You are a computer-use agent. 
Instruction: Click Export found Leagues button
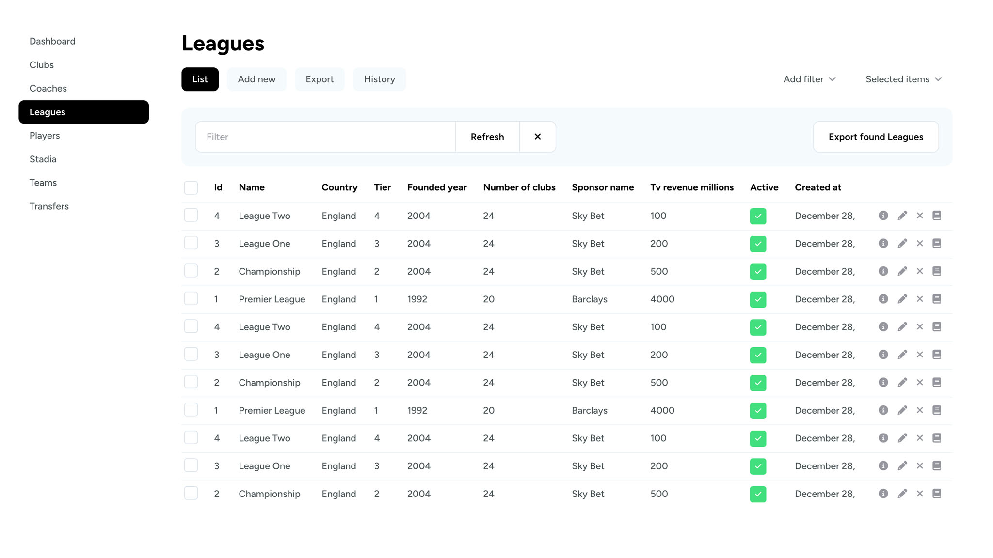pyautogui.click(x=876, y=137)
